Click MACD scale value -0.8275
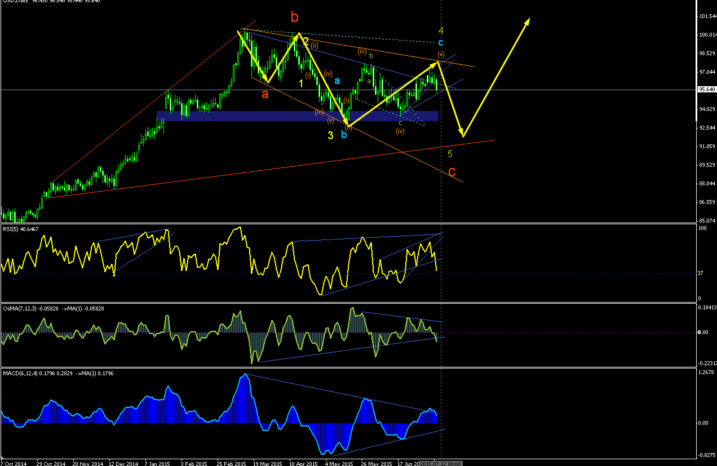Image resolution: width=717 pixels, height=466 pixels. coord(707,455)
